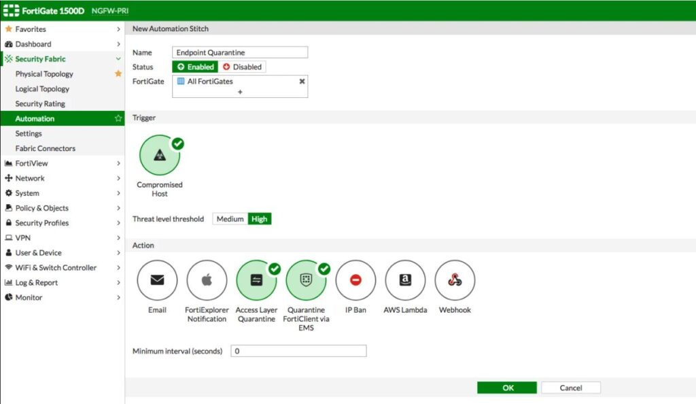Toggle Access Layer Quarantine action
Image resolution: width=696 pixels, height=404 pixels.
click(x=256, y=280)
